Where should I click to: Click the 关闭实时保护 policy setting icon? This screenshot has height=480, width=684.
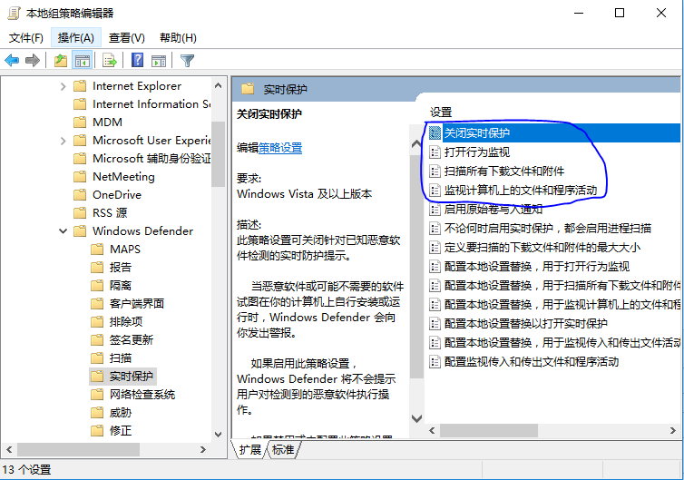click(x=435, y=132)
